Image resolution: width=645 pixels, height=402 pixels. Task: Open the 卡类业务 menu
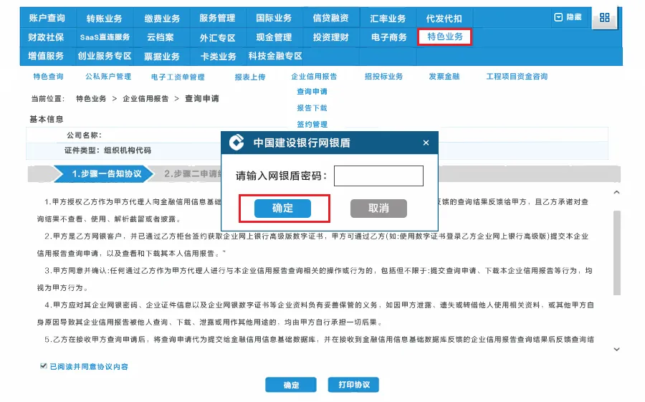coord(218,57)
